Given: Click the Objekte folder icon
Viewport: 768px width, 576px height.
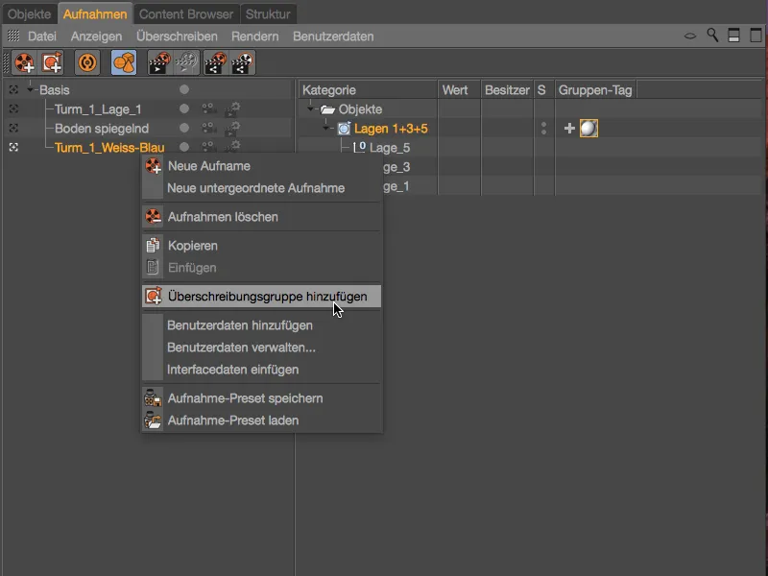Looking at the screenshot, I should (x=327, y=109).
